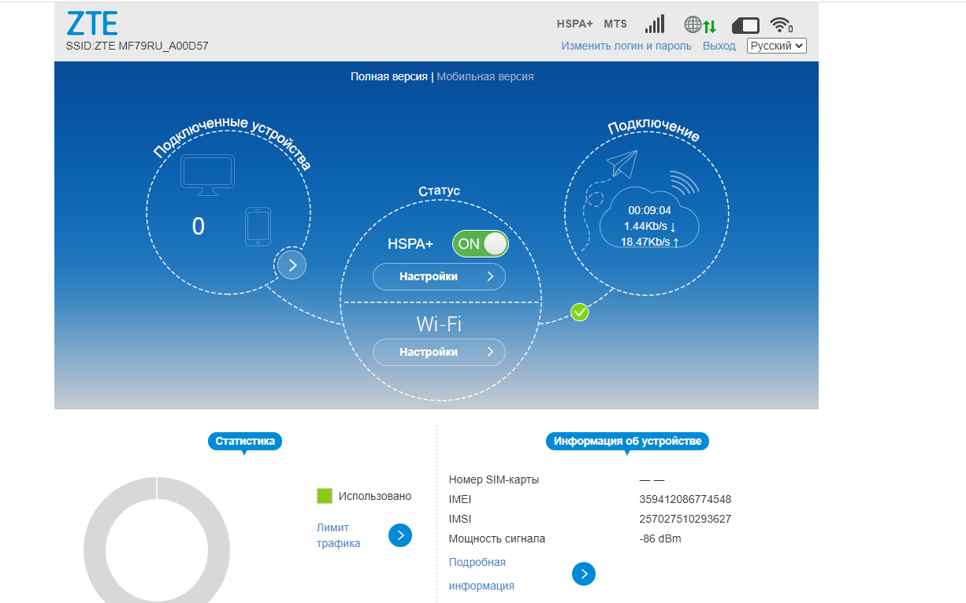Click Изменить логин и пароль link
This screenshot has height=603, width=966.
click(x=626, y=46)
